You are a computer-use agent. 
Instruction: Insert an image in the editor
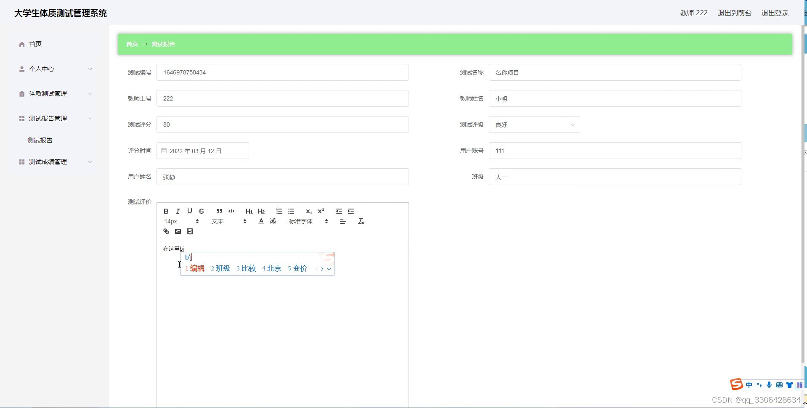pyautogui.click(x=178, y=231)
